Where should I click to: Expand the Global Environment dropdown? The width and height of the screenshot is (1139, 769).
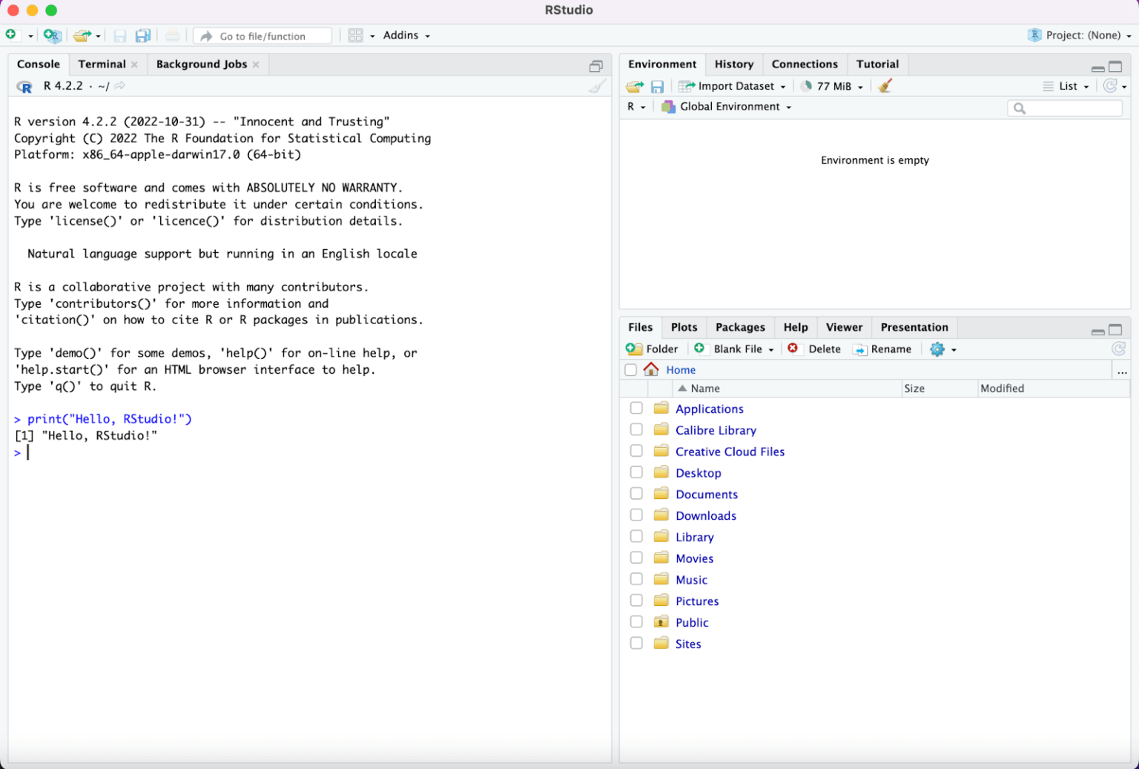point(725,106)
